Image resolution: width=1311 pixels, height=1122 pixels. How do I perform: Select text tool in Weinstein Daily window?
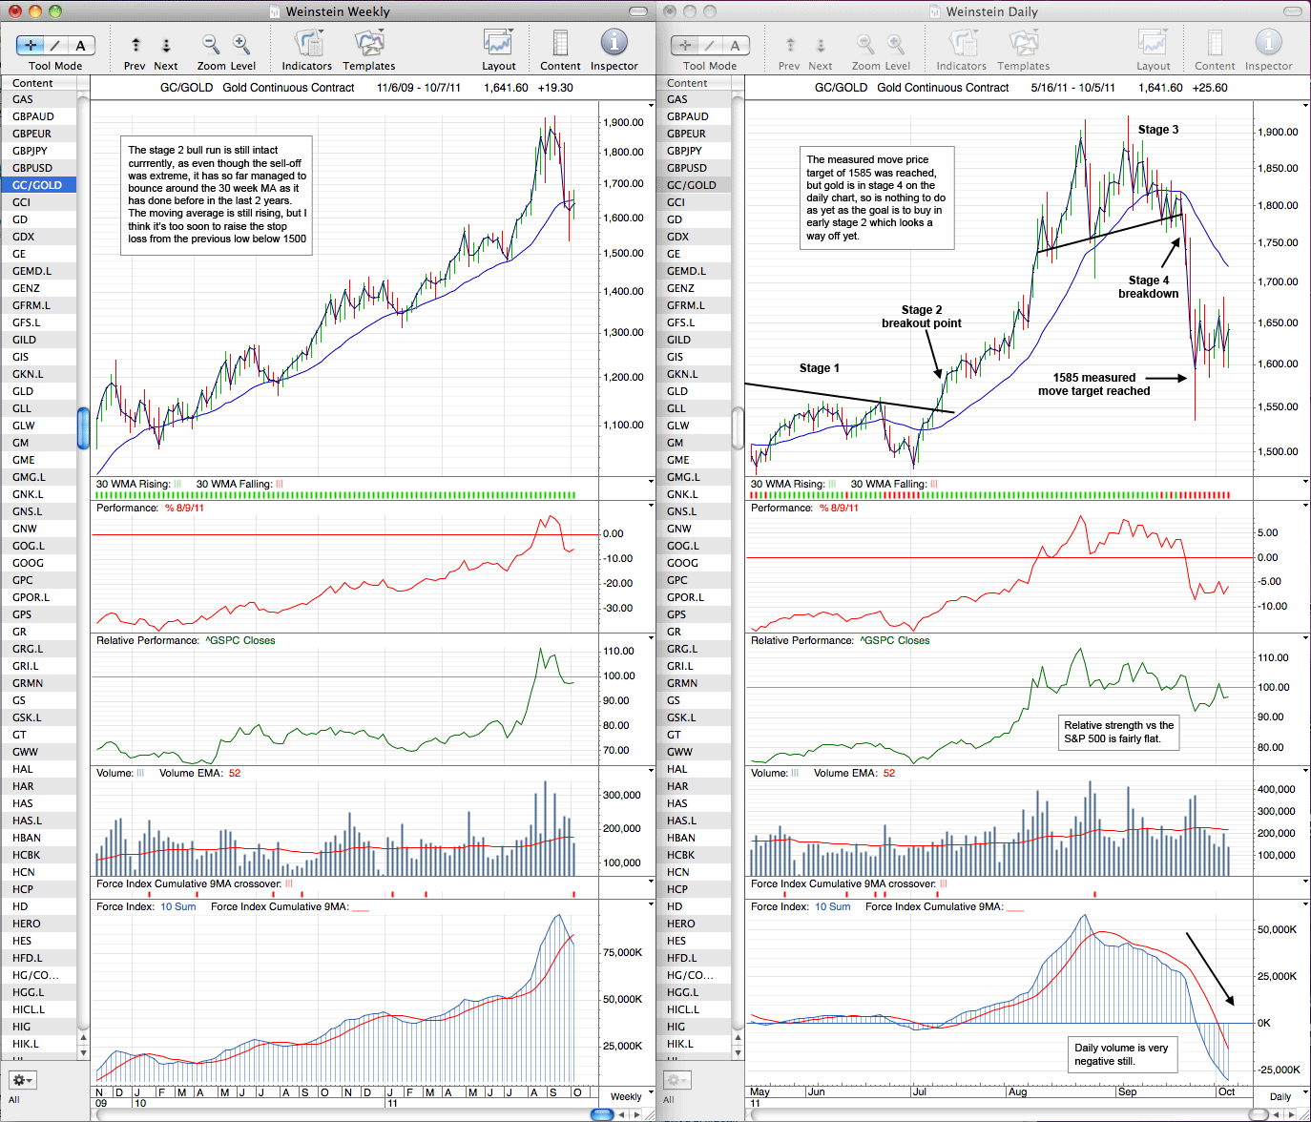coord(736,45)
